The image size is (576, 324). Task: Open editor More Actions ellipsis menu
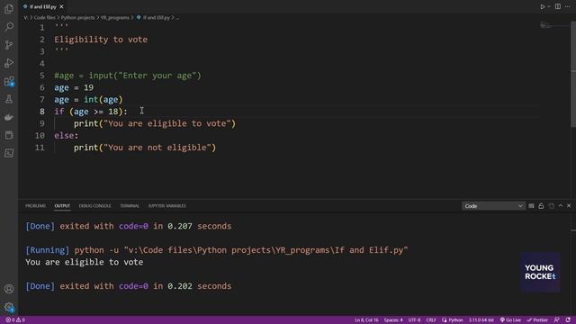click(x=568, y=6)
